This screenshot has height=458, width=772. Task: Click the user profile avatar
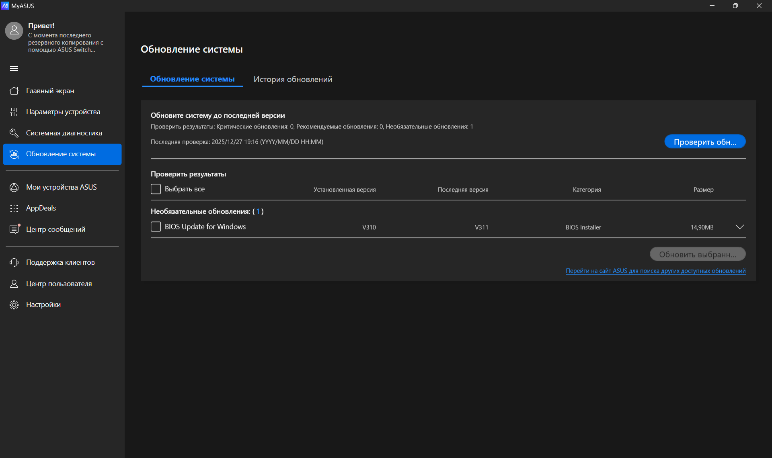[14, 31]
